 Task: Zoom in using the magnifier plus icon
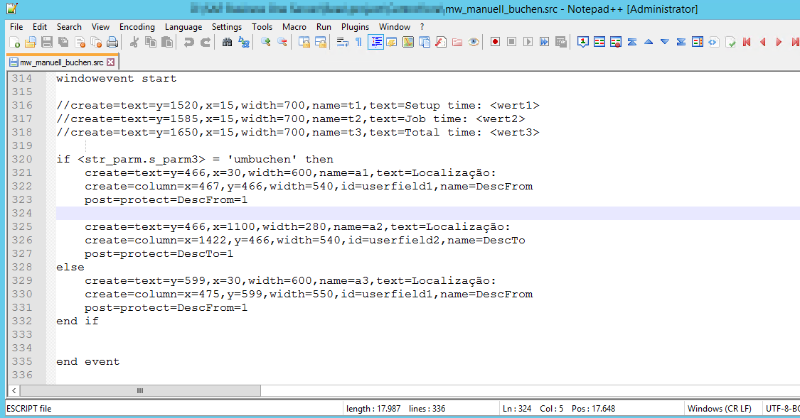pos(265,43)
